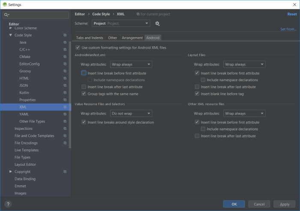The image size is (300, 211).
Task: Toggle custom formatting for Android XML files
Action: pyautogui.click(x=78, y=47)
